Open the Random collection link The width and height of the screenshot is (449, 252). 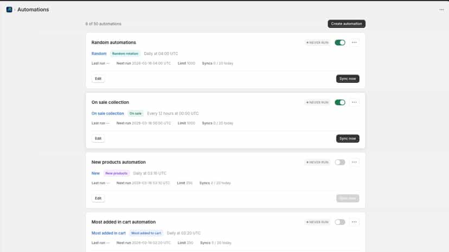(x=99, y=54)
